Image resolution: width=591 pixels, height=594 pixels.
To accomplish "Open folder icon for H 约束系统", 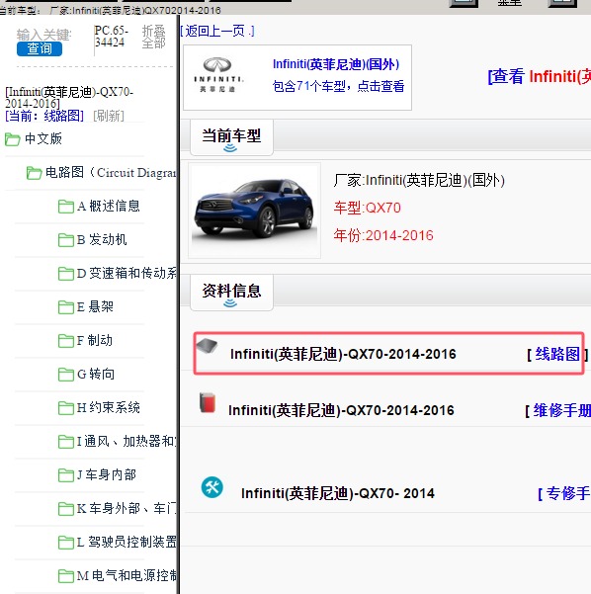I will [x=66, y=408].
